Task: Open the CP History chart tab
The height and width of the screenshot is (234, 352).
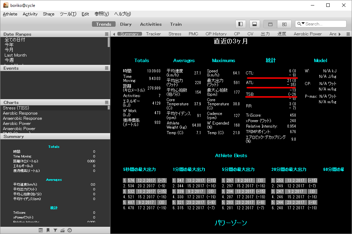Action: click(216, 34)
